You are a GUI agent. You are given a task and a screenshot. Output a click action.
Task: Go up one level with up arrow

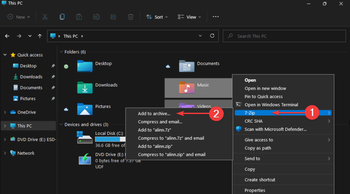click(40, 36)
